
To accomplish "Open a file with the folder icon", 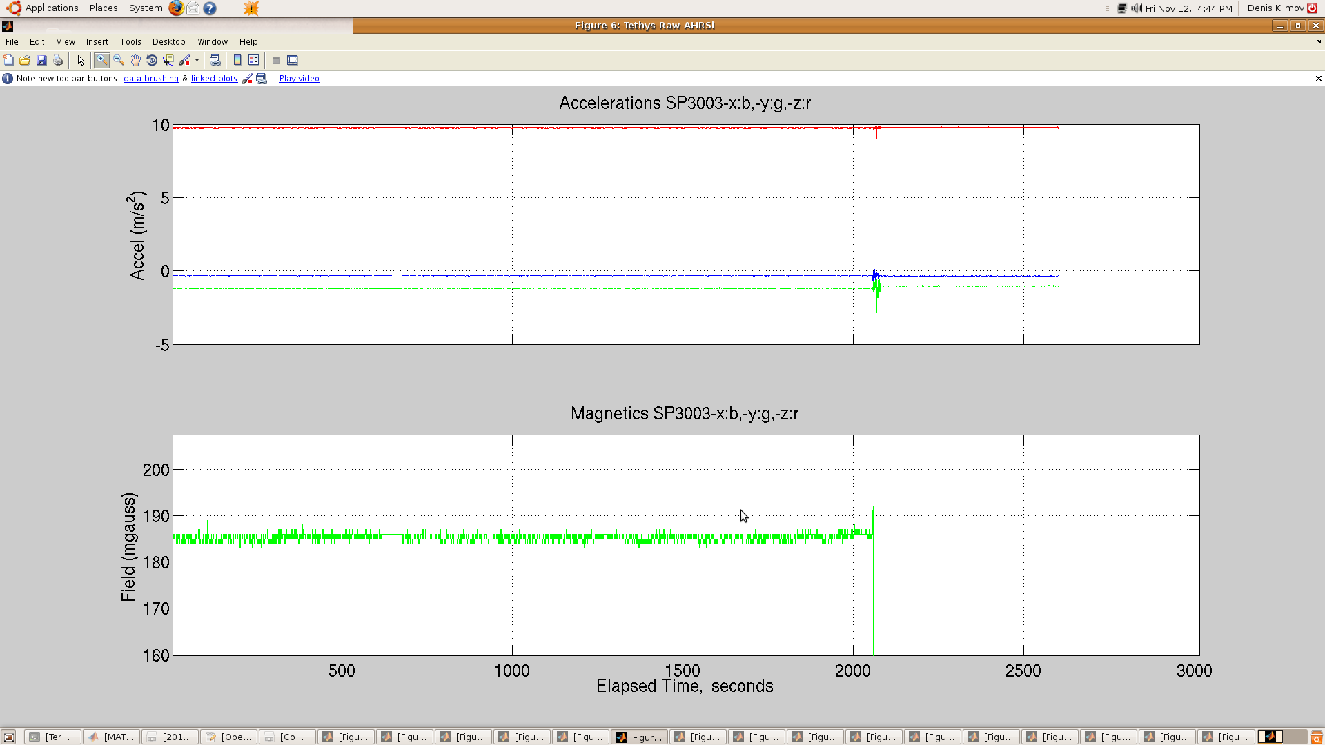I will point(25,61).
